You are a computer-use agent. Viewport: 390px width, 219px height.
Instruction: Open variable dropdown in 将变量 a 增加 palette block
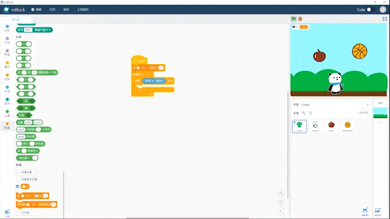(34, 205)
